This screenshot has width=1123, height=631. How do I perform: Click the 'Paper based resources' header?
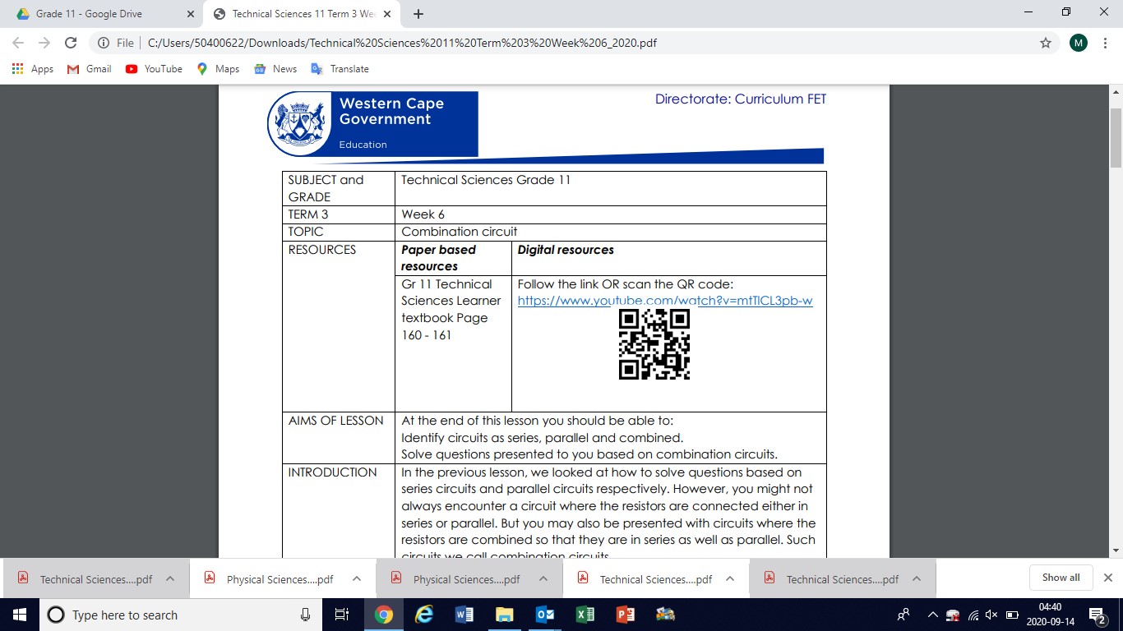click(x=453, y=258)
